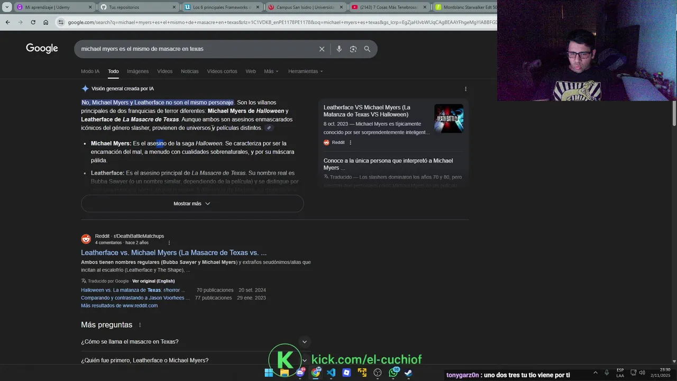This screenshot has height=381, width=677.
Task: Click the Google logo
Action: (42, 49)
